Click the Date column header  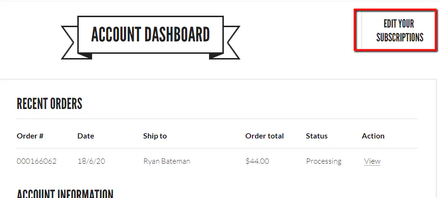(85, 136)
